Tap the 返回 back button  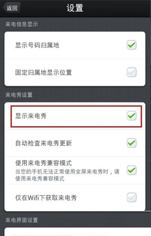pyautogui.click(x=12, y=8)
